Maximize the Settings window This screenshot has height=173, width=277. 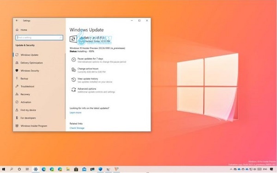click(139, 21)
